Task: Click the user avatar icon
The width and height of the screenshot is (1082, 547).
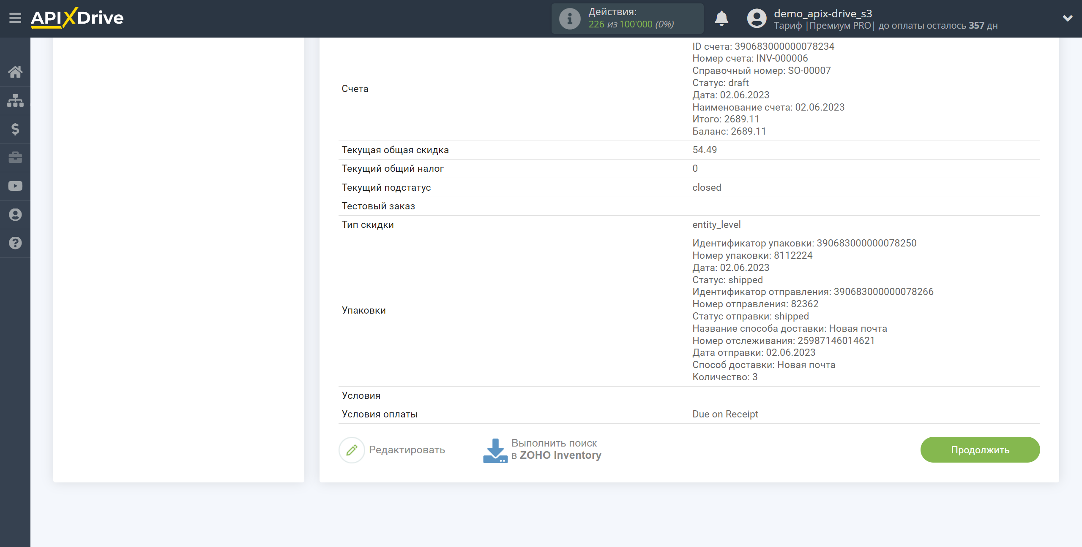Action: (757, 19)
